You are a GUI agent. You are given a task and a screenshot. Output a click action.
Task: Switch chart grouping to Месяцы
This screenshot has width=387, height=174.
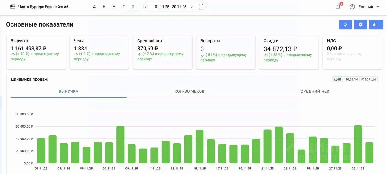[x=368, y=79]
